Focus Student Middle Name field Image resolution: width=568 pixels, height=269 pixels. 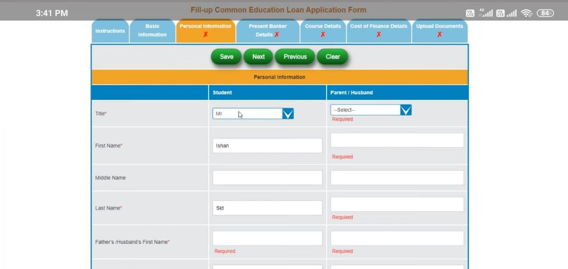(x=268, y=178)
